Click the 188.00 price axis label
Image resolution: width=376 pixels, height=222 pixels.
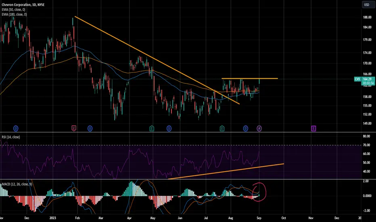367,17
